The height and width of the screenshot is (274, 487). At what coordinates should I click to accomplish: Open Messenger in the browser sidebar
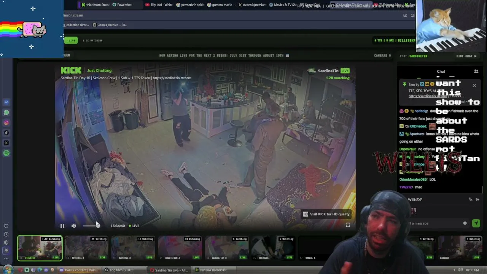pyautogui.click(x=6, y=102)
